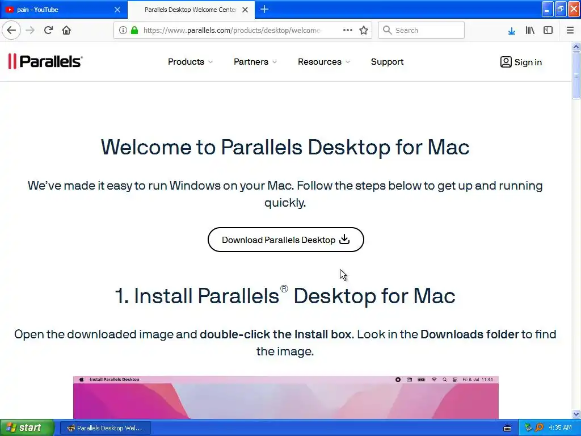The height and width of the screenshot is (436, 581).
Task: Bookmark this page with the star
Action: click(x=364, y=30)
